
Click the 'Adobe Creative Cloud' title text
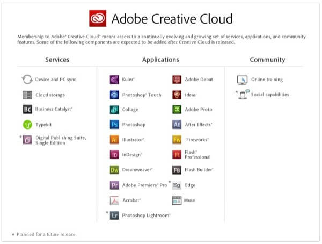pos(172,19)
